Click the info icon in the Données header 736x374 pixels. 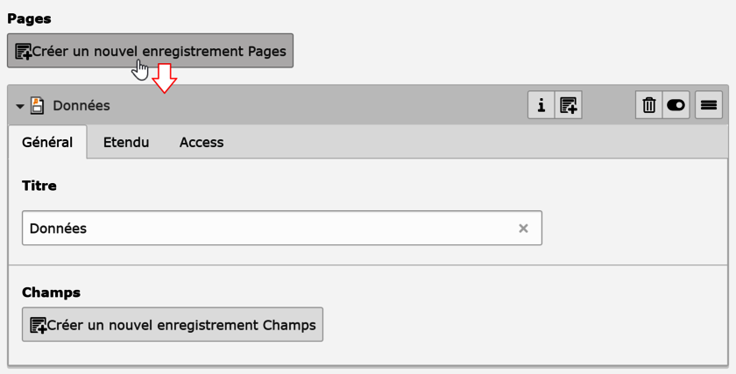pos(541,106)
